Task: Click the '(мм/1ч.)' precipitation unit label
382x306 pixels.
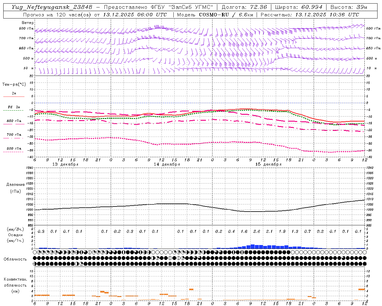Action: click(x=15, y=241)
